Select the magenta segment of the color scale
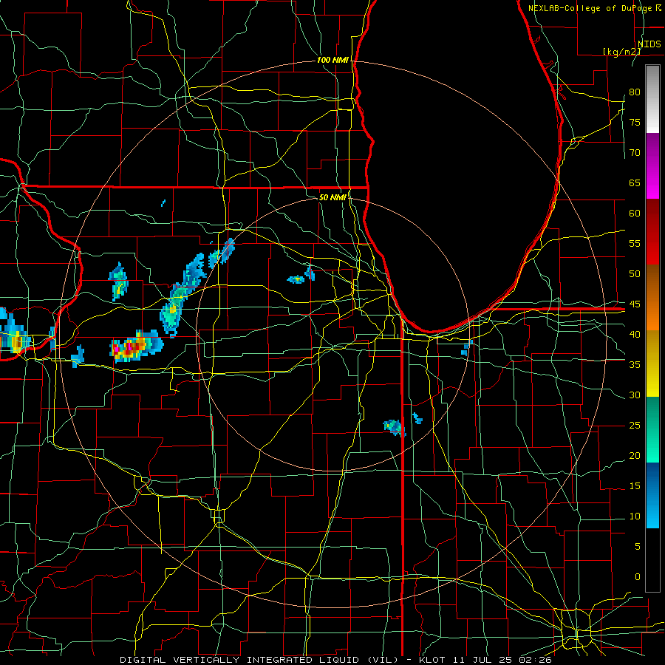Image resolution: width=665 pixels, height=665 pixels. 652,166
